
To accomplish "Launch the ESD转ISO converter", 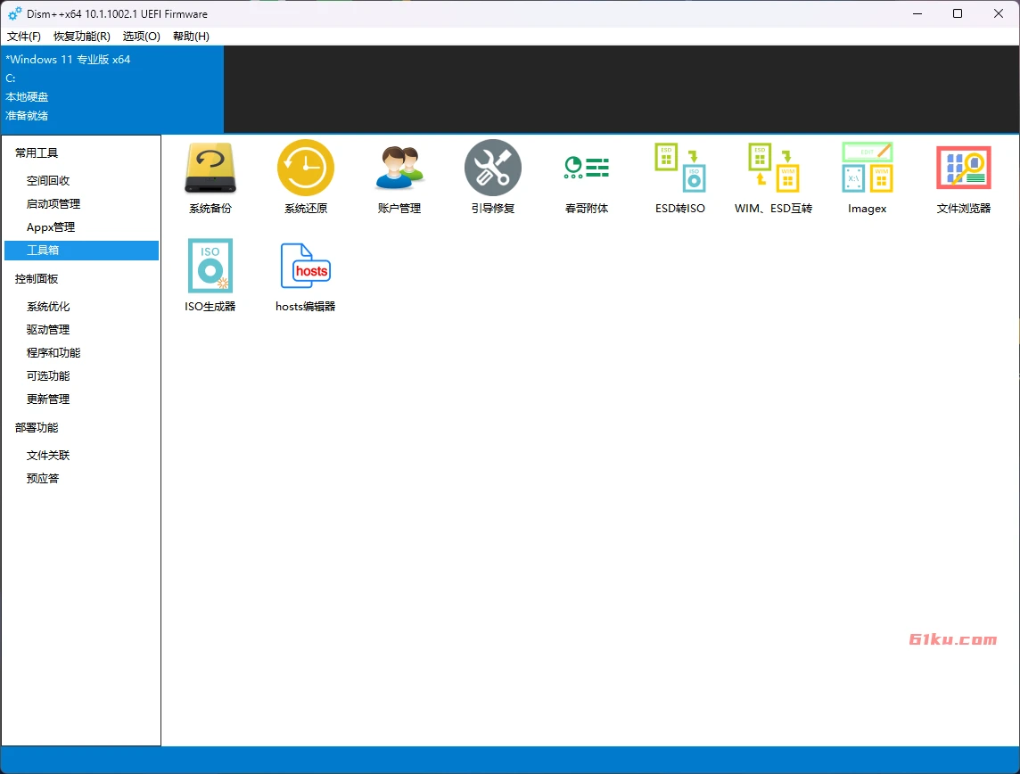I will point(679,177).
